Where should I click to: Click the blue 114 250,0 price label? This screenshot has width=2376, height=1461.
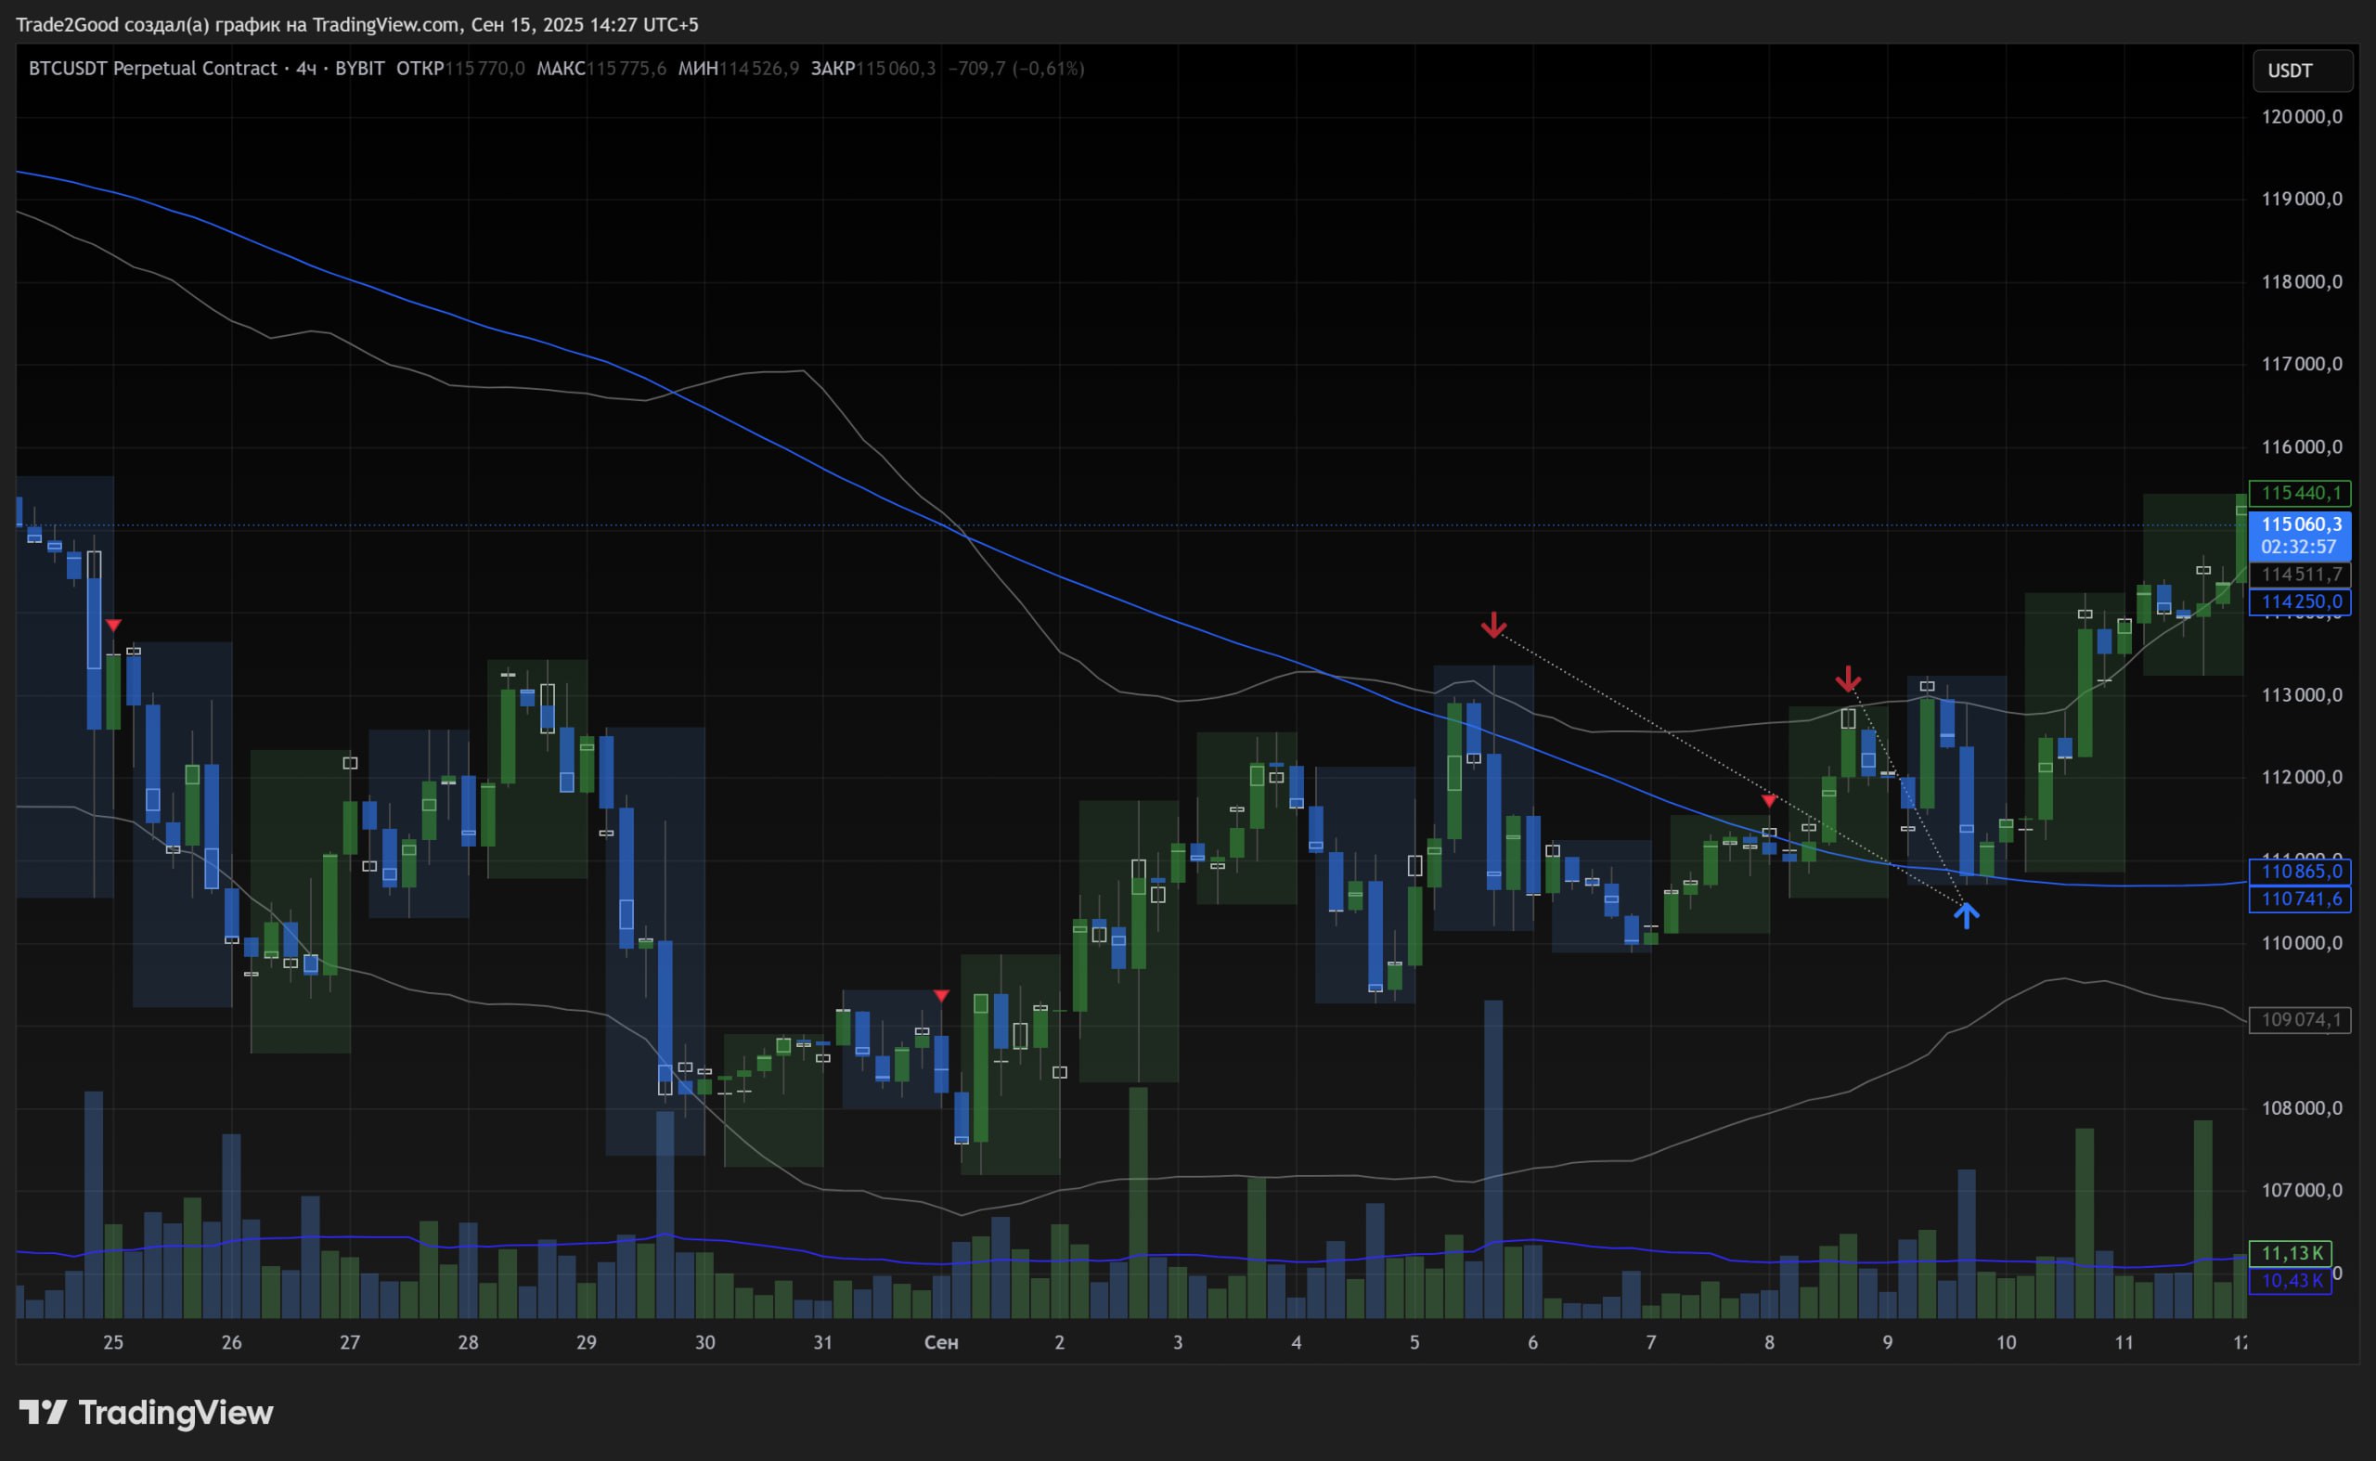coord(2300,601)
